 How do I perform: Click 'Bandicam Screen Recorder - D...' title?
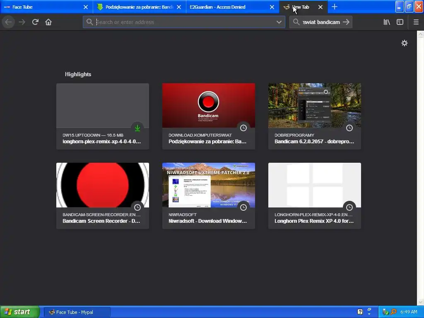[x=101, y=221]
